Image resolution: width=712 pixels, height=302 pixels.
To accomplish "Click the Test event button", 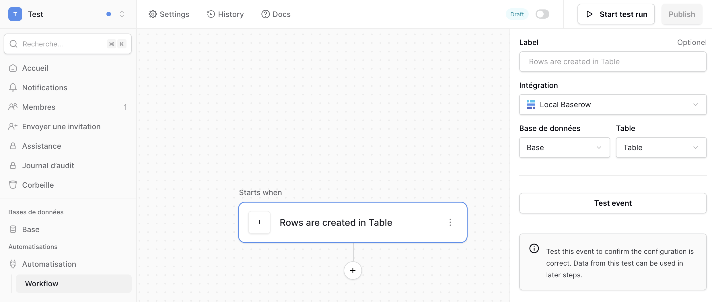I will (613, 203).
